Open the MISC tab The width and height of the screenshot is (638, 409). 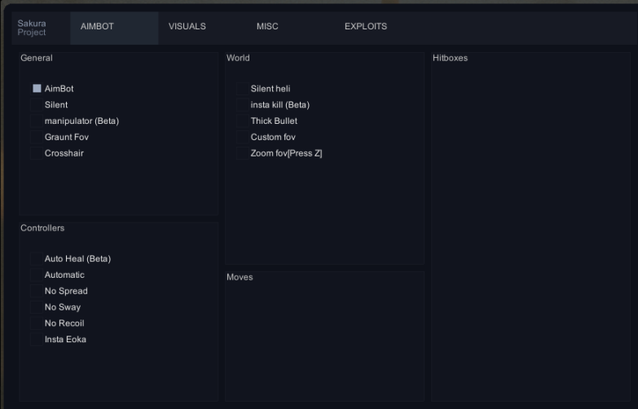267,27
